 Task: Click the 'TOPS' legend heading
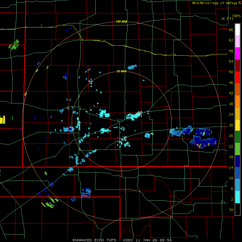point(236,16)
